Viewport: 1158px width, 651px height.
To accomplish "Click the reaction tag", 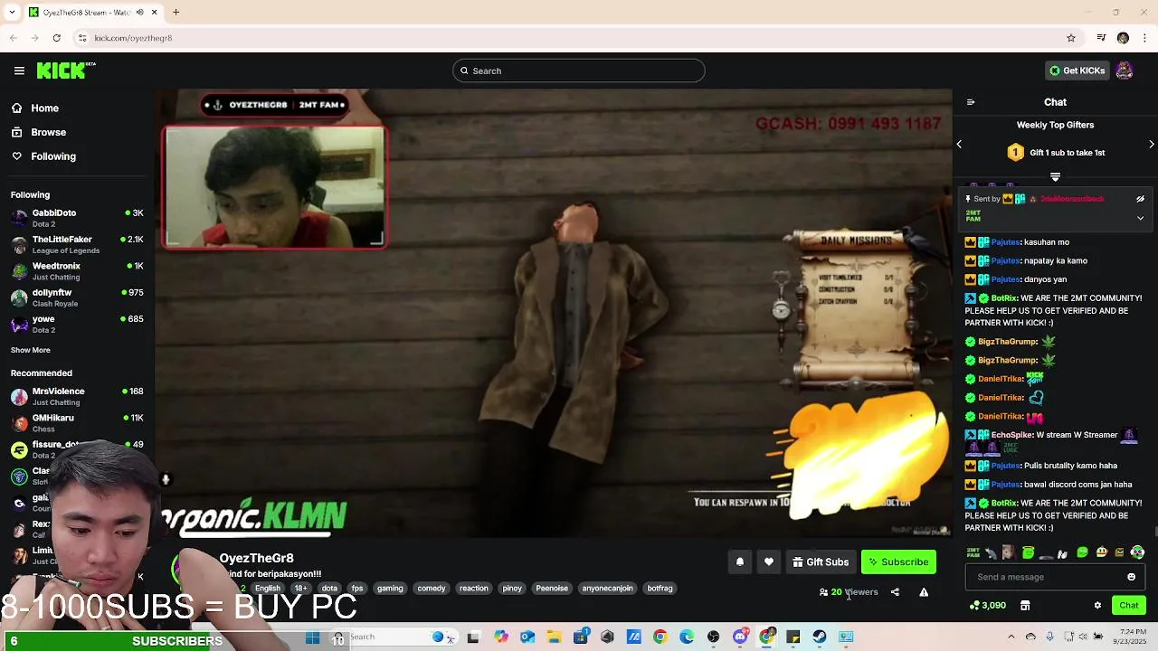I will (x=474, y=589).
